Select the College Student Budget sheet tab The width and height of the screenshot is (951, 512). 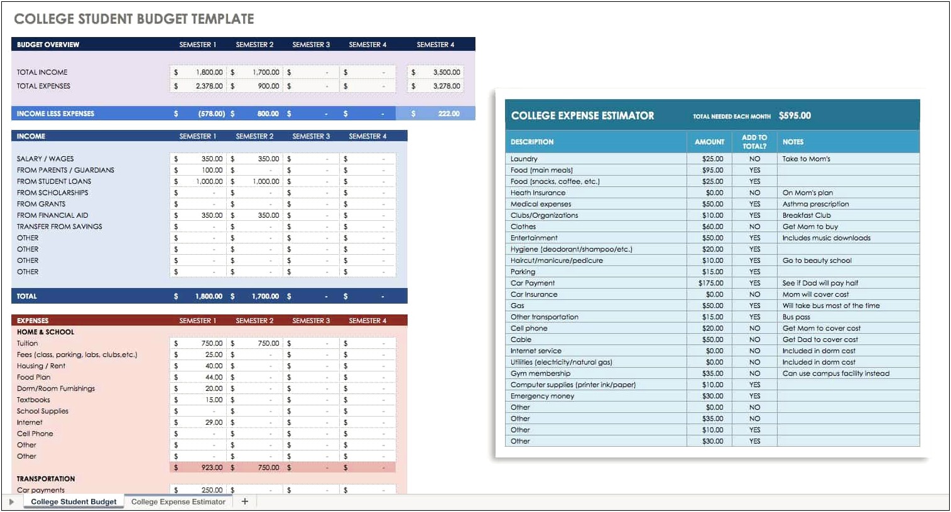point(73,502)
